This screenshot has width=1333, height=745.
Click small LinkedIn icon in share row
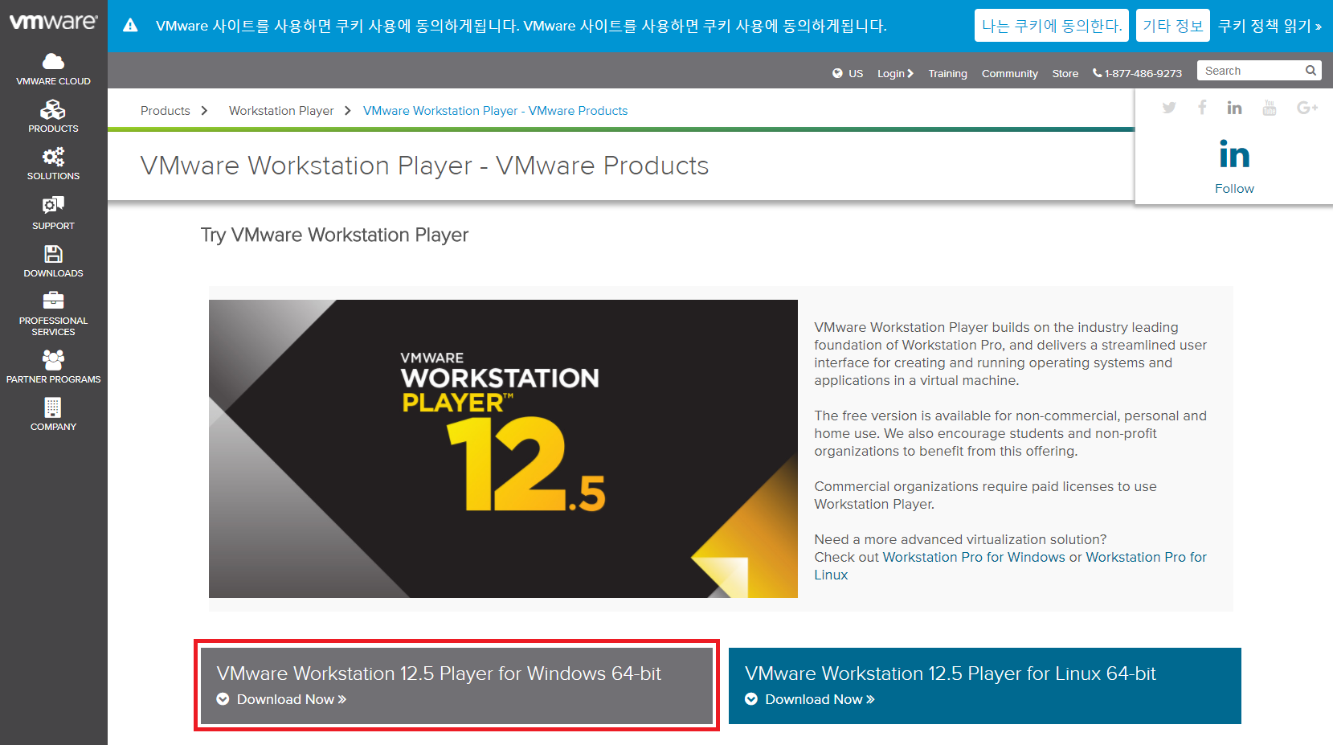click(1234, 108)
